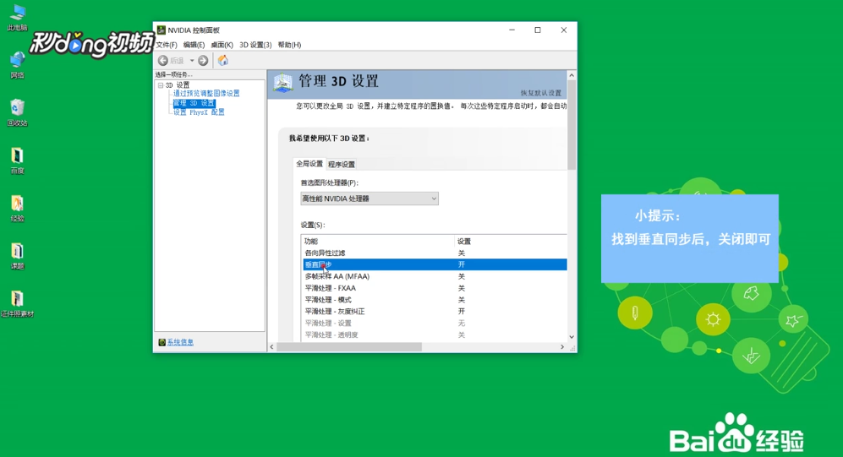Click the forward arrow toolbar button

[x=203, y=61]
